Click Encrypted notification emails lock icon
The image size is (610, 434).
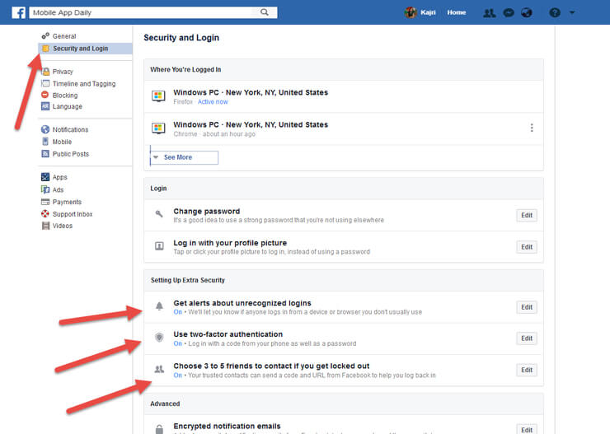(159, 429)
